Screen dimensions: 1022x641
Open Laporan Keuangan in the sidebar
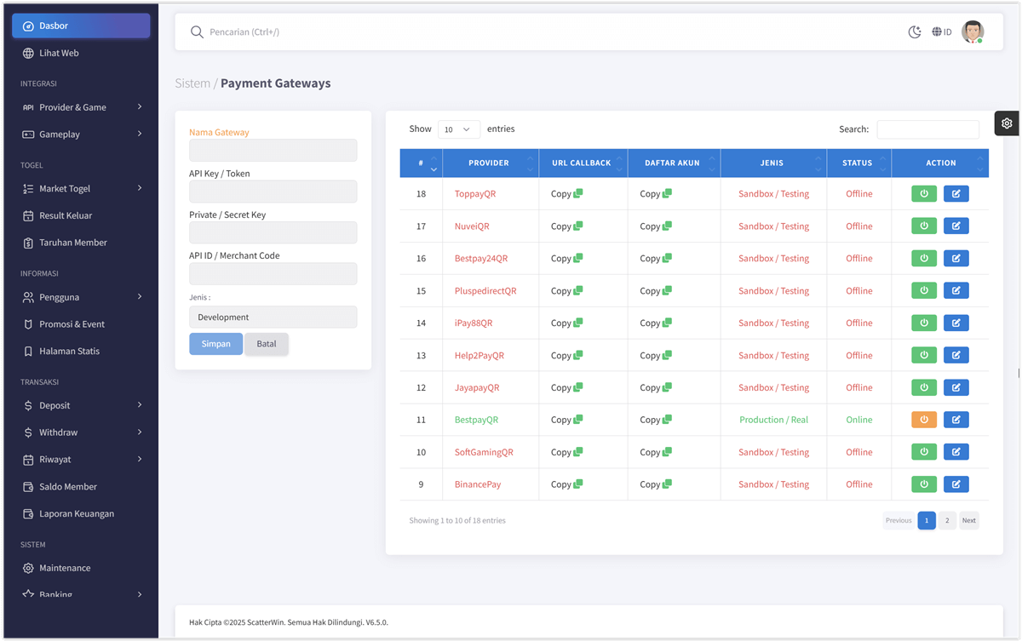76,514
